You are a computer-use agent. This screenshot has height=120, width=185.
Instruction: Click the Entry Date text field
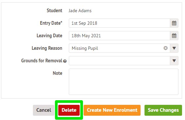[119, 23]
